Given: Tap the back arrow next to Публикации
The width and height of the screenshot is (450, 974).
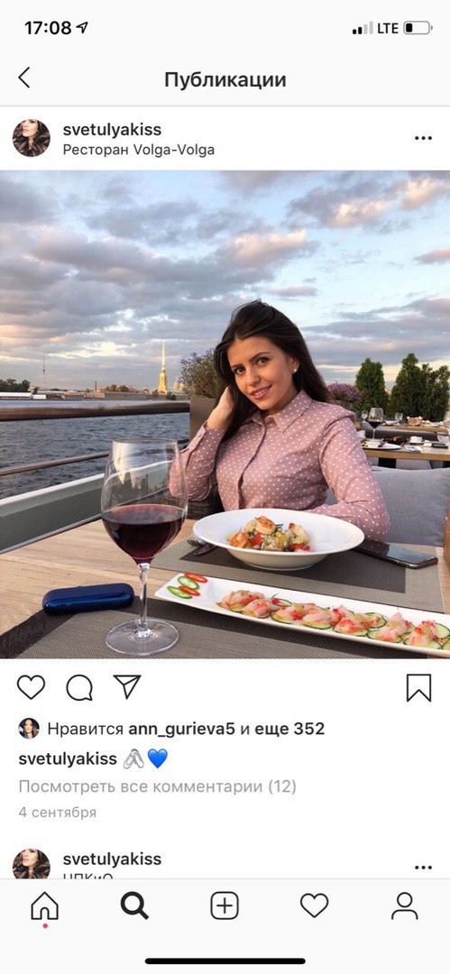Looking at the screenshot, I should (x=24, y=78).
